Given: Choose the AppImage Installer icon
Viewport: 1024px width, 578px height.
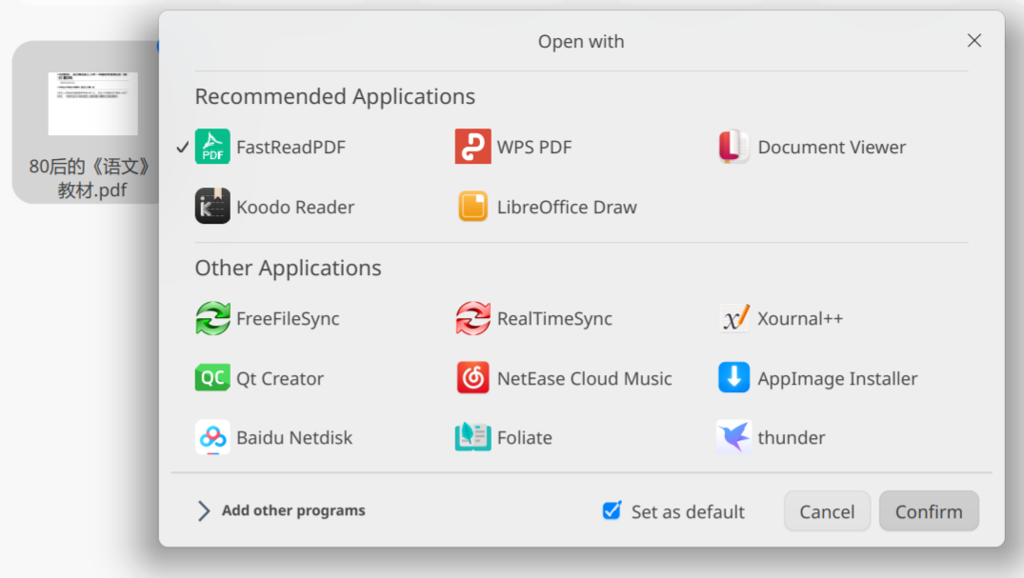Looking at the screenshot, I should point(733,377).
